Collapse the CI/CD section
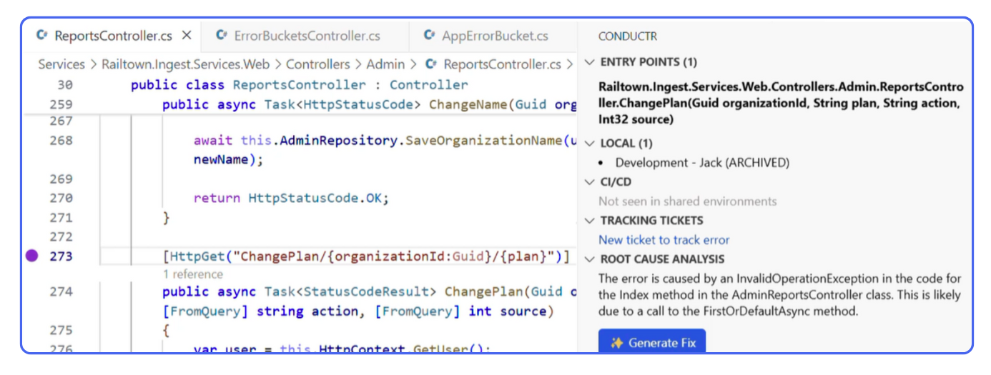 (589, 182)
